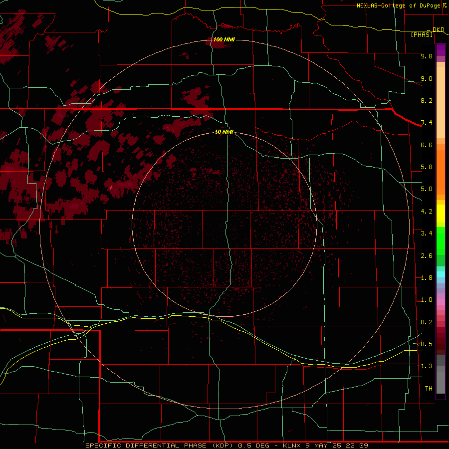Click the DKD label above the scale
449x449 pixels.
tap(438, 29)
